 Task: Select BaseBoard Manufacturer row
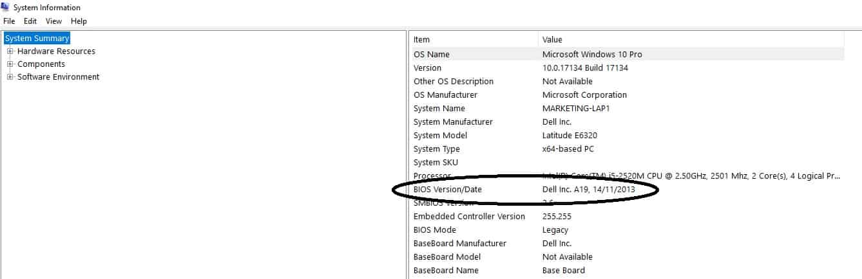pos(627,244)
